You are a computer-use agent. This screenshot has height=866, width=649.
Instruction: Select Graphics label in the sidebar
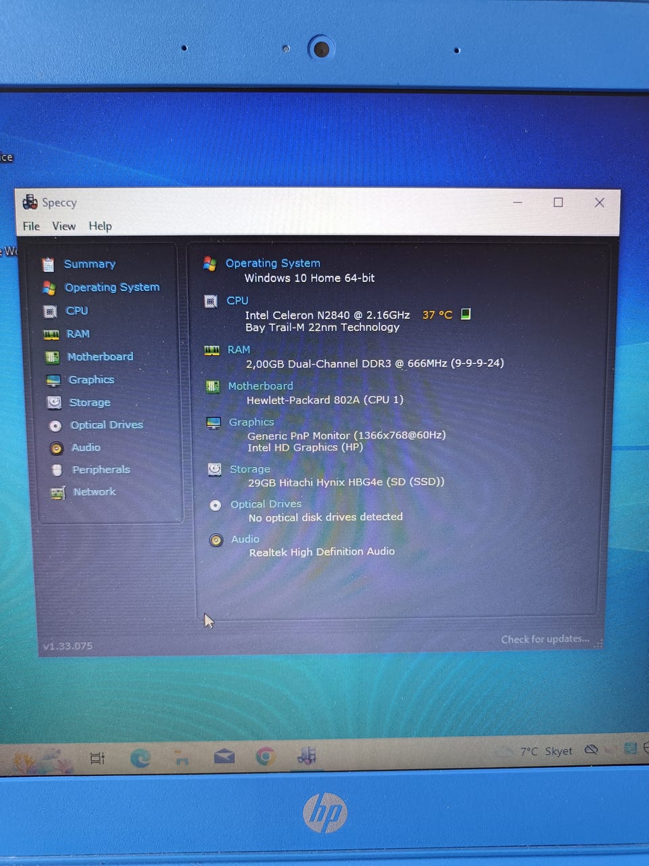pos(91,380)
